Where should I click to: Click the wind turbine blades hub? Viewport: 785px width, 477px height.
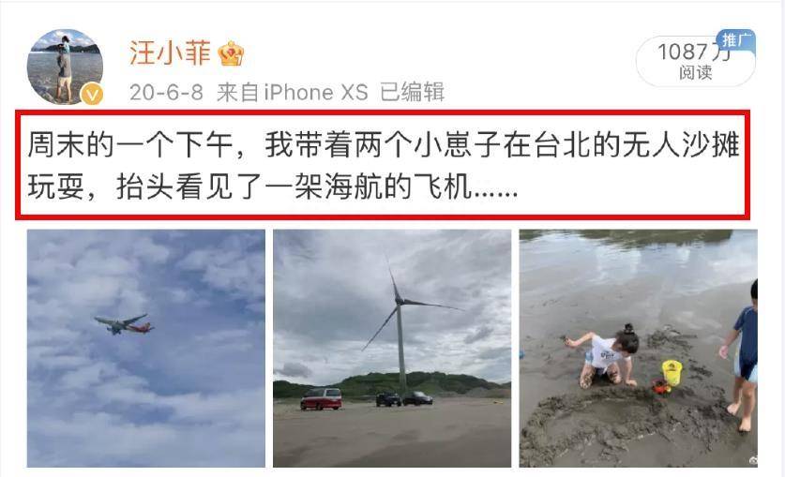tap(399, 300)
